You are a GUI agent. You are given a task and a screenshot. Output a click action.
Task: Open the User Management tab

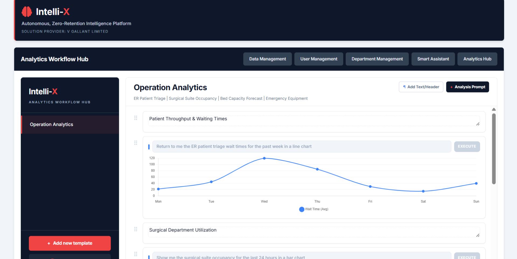tap(319, 59)
